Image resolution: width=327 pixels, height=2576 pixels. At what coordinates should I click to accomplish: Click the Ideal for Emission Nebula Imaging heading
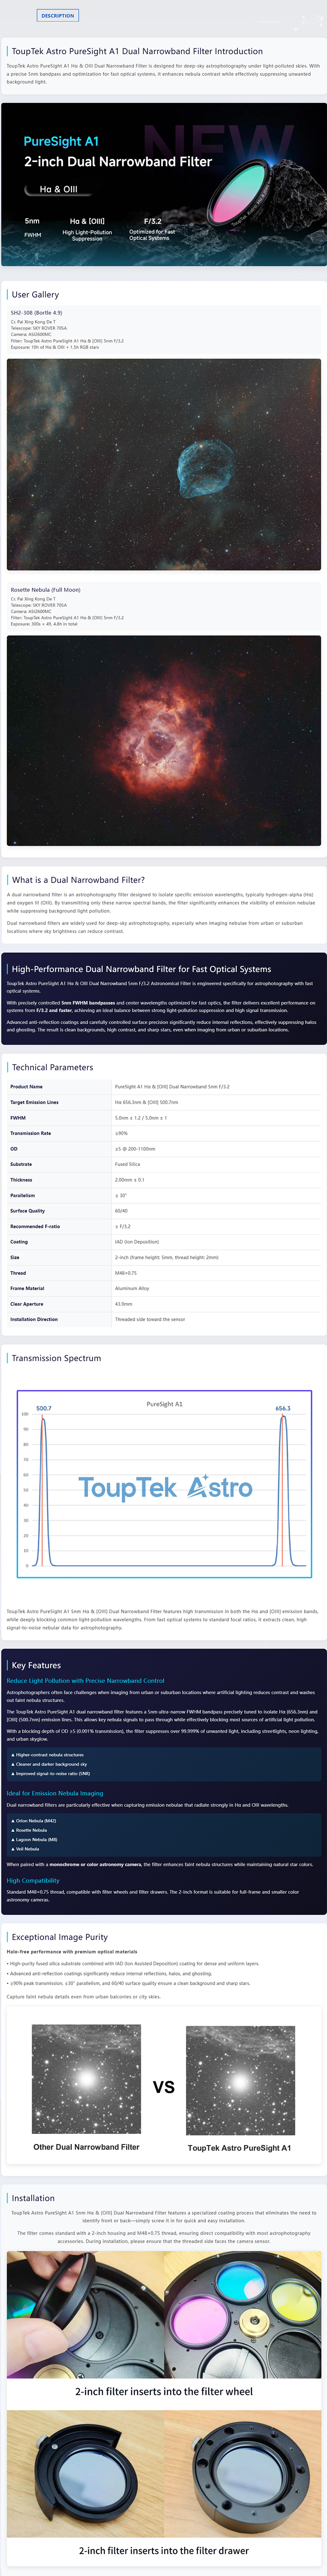click(x=55, y=1793)
